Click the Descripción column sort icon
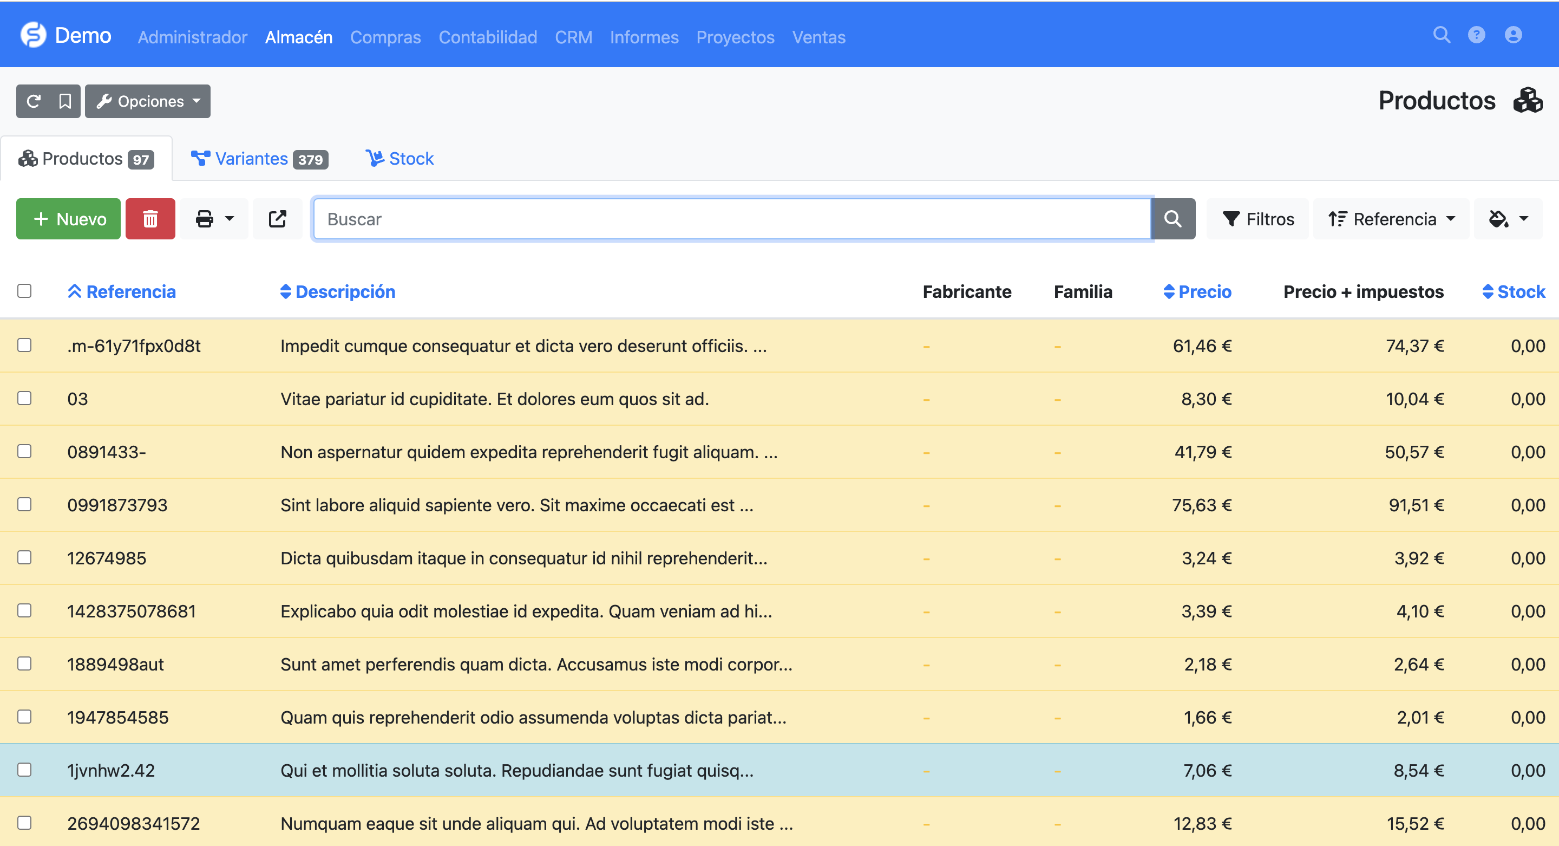 tap(286, 291)
